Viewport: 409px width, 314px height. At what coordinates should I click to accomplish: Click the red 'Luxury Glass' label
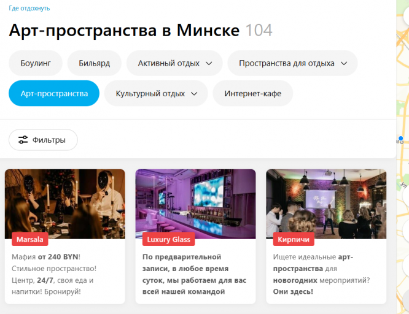(x=168, y=239)
